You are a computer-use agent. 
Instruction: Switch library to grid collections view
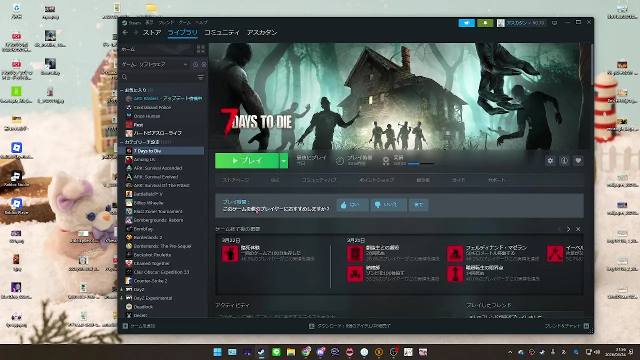coord(200,49)
